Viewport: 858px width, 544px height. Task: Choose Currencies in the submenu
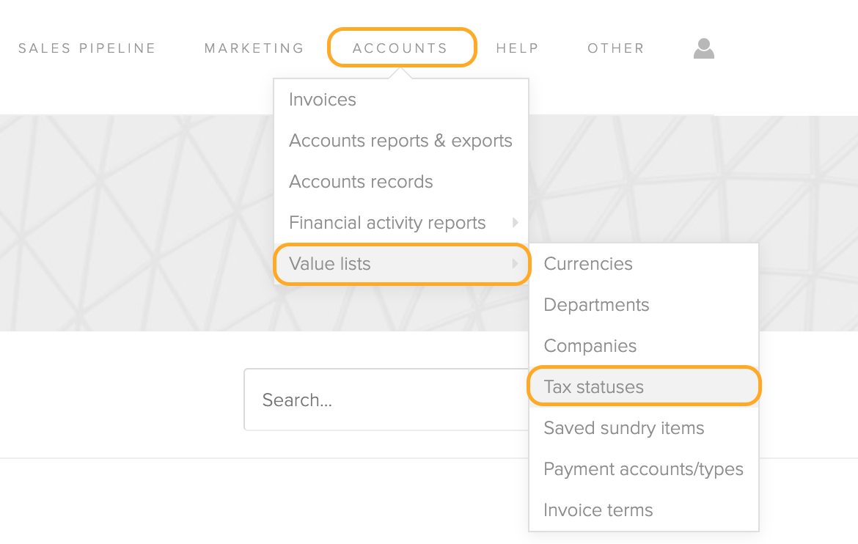[644, 264]
